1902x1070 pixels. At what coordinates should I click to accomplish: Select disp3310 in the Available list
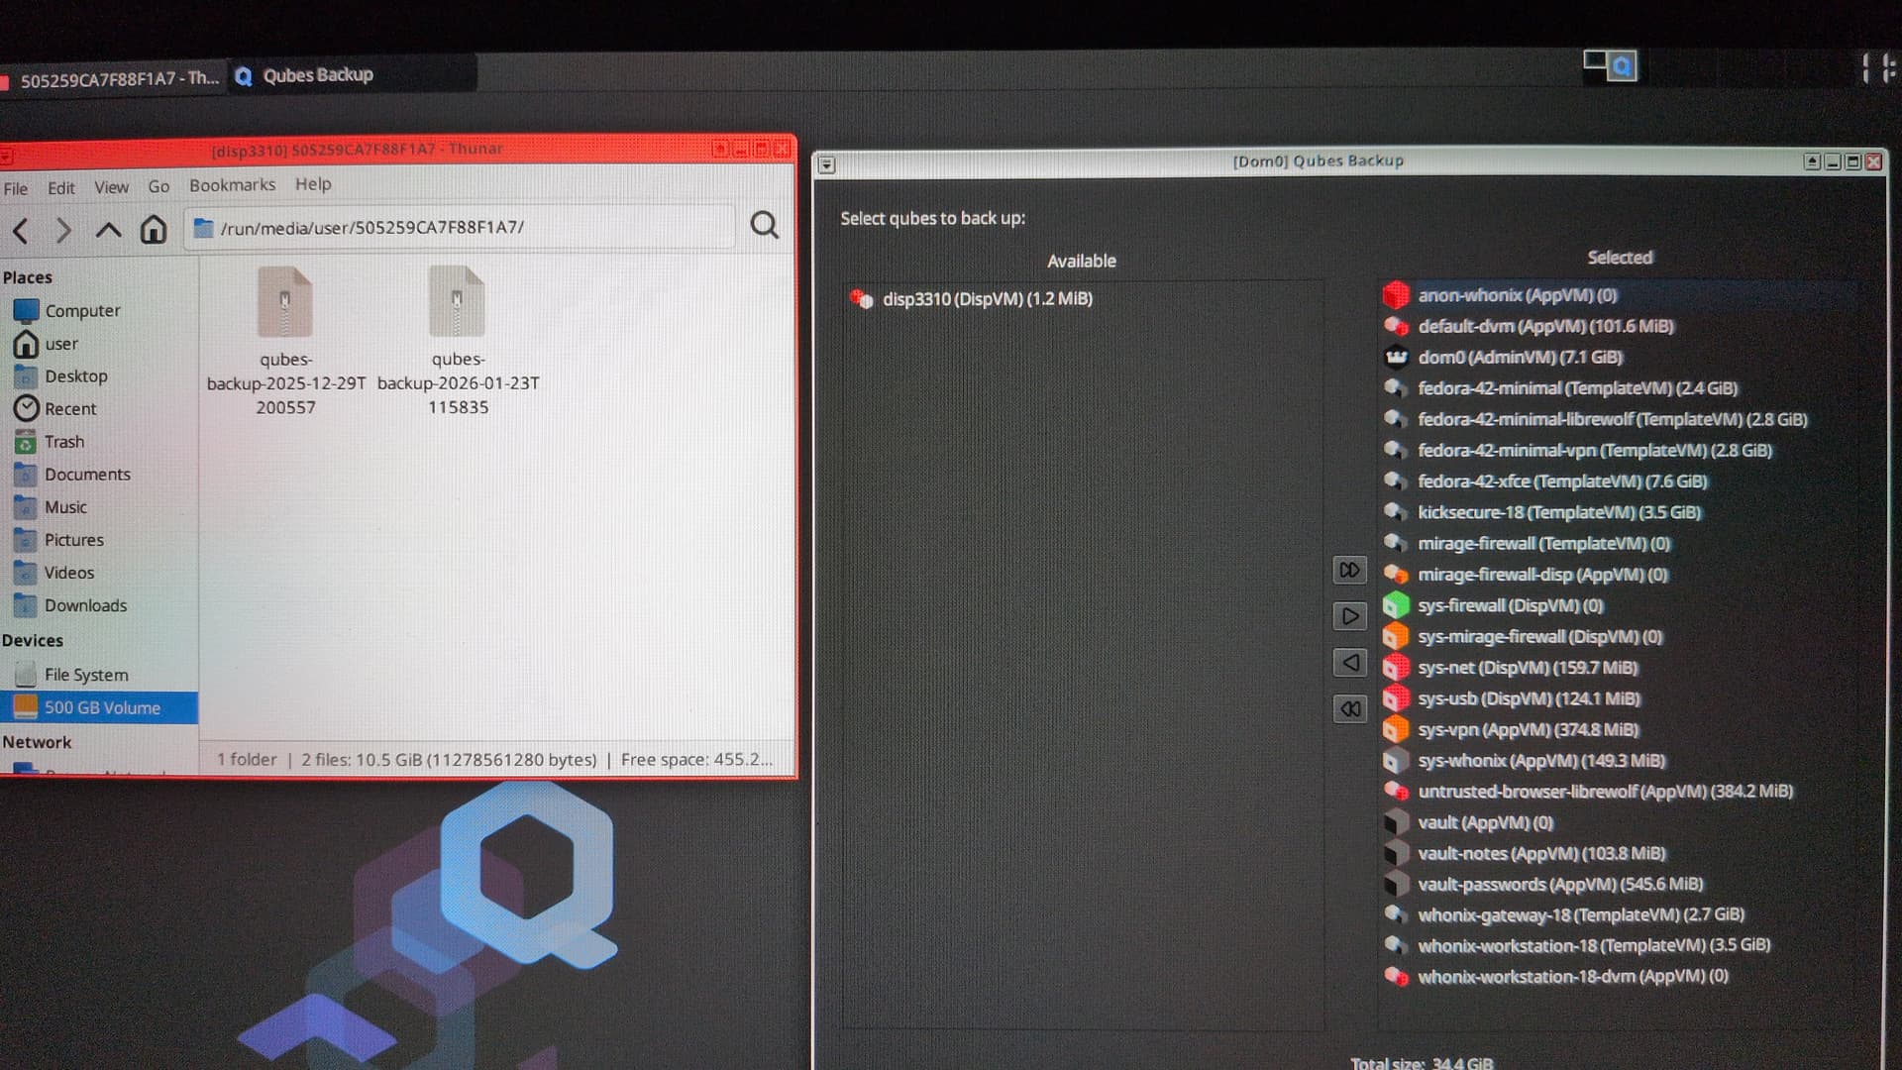pyautogui.click(x=987, y=298)
